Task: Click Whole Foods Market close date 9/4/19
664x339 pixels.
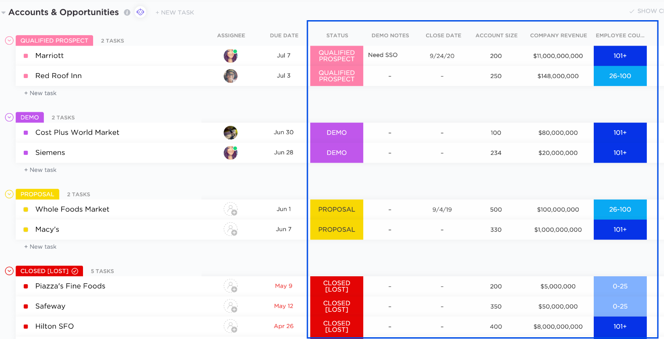Action: pos(442,210)
